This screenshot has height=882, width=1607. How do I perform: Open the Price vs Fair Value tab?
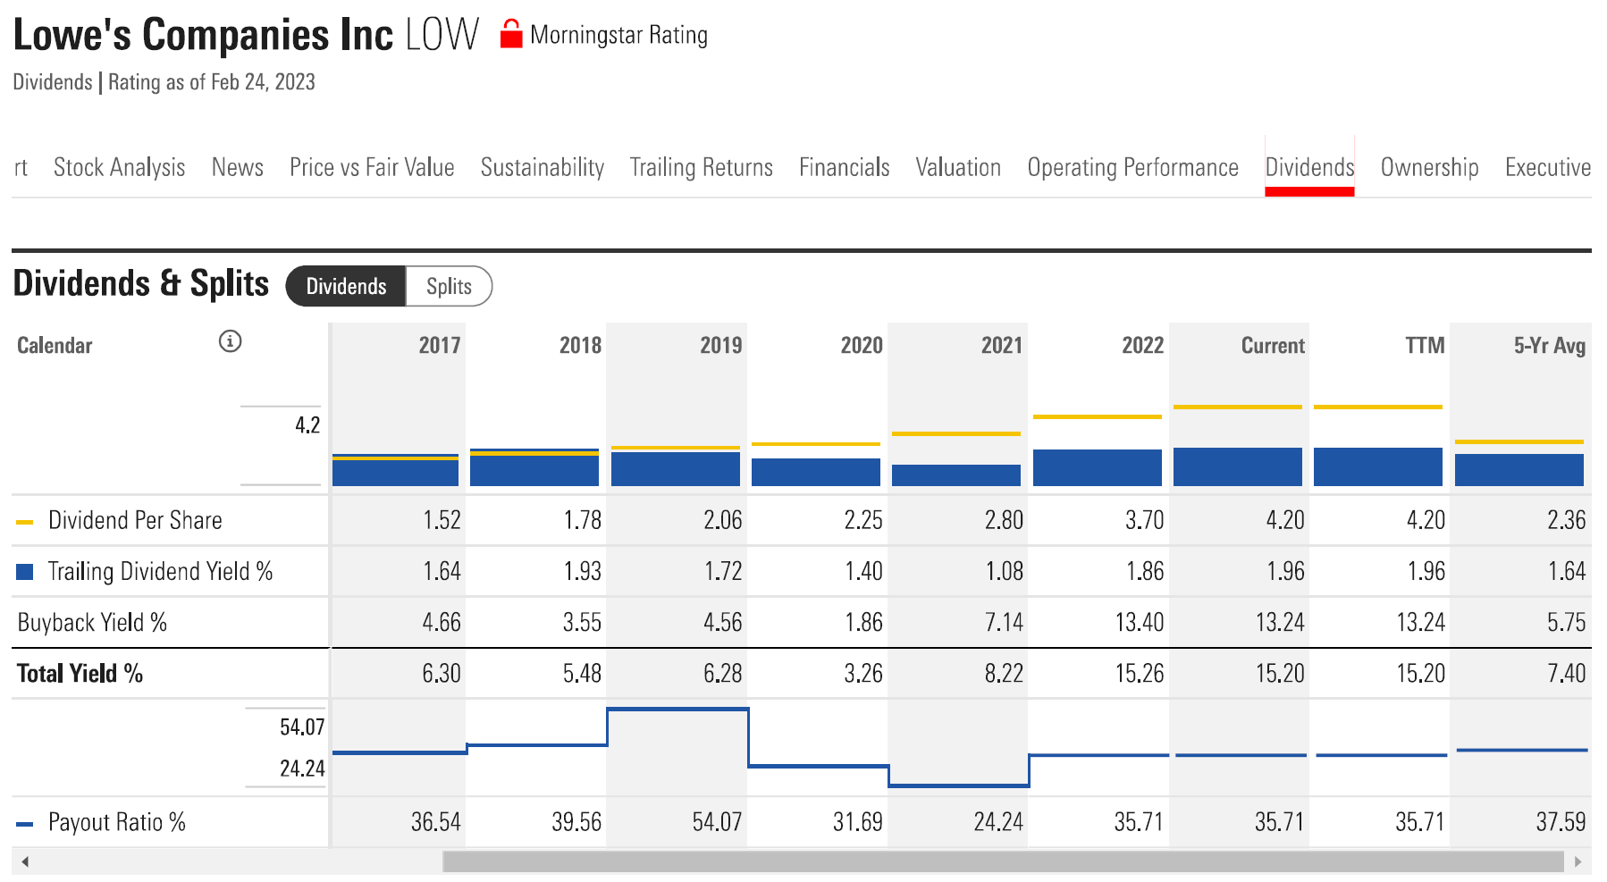(372, 167)
